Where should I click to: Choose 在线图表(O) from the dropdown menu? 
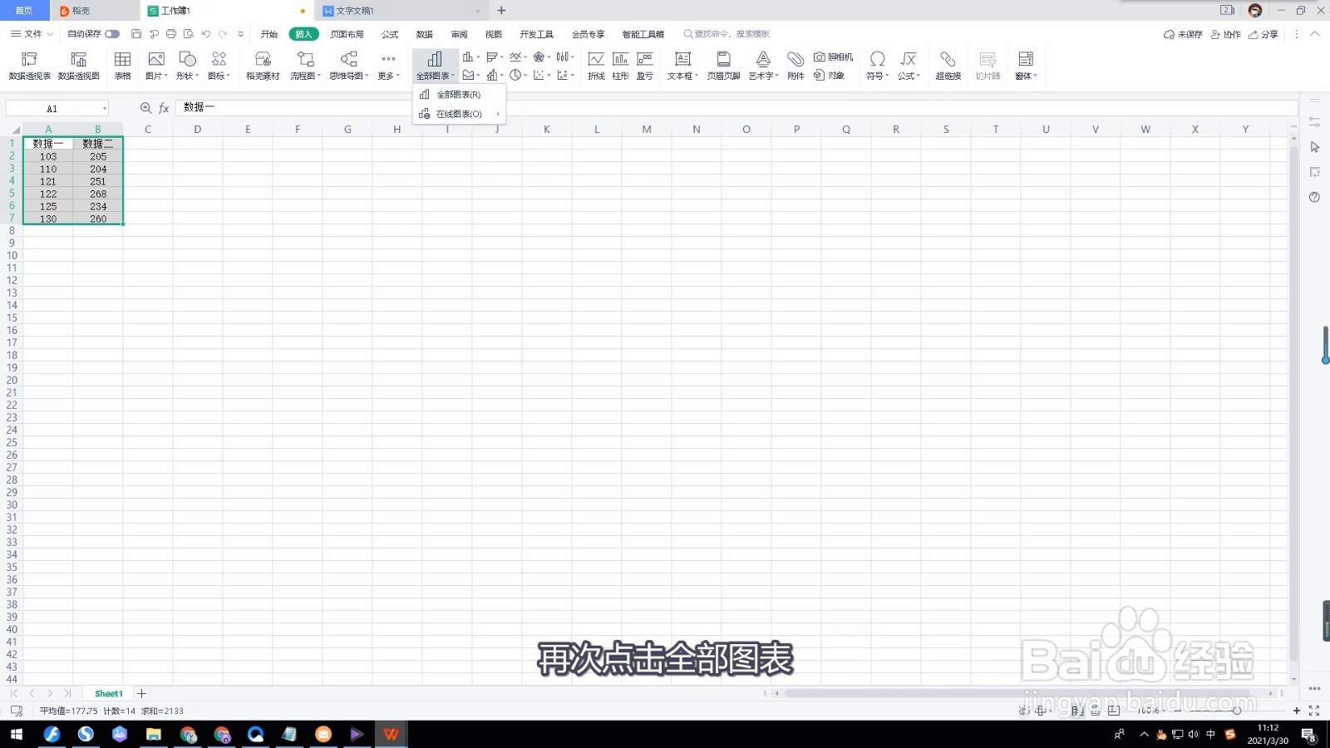click(459, 114)
